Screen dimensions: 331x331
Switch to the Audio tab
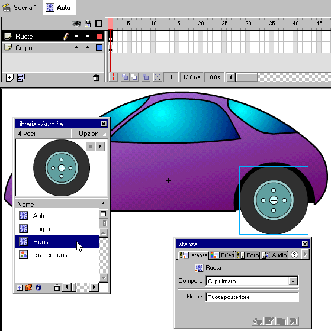coord(274,255)
